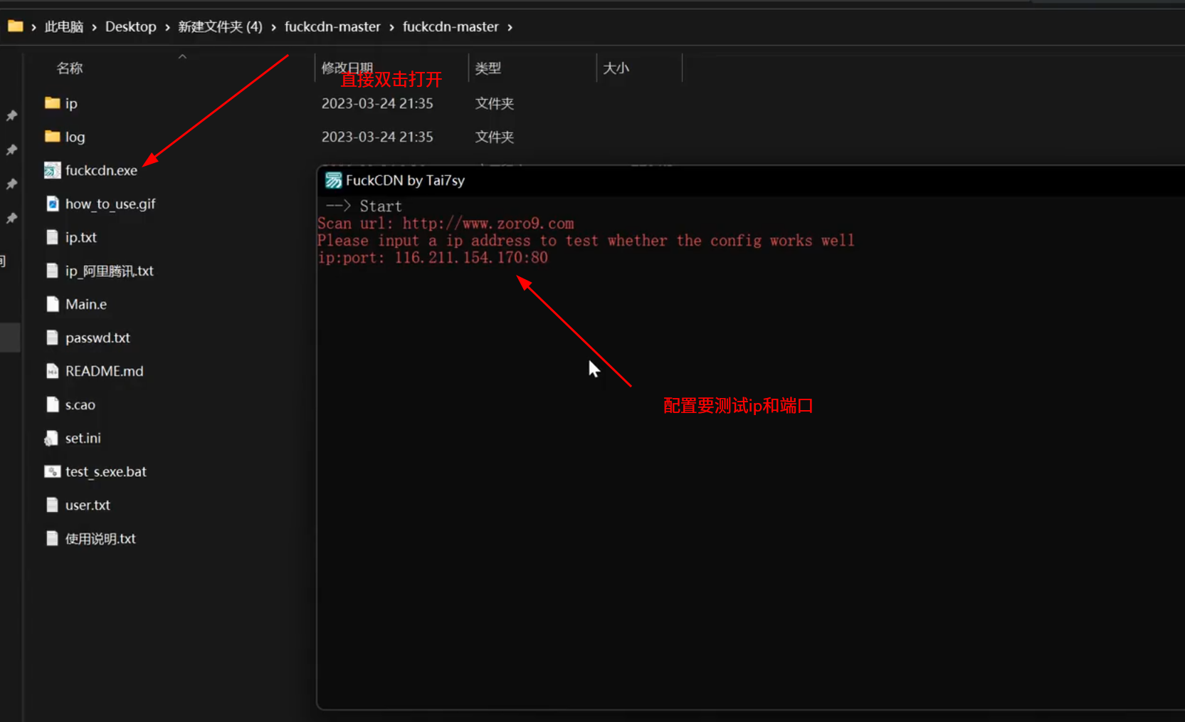Click the ip_阿里腾讯.txt file icon
Viewport: 1185px width, 722px height.
click(52, 271)
